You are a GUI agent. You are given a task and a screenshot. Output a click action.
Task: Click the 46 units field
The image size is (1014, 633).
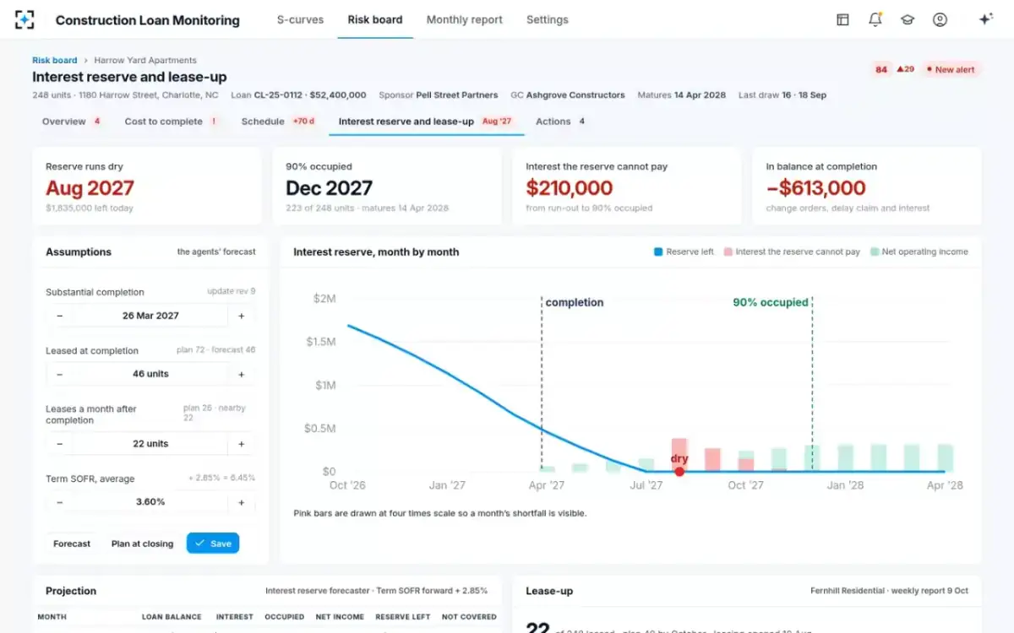[150, 374]
